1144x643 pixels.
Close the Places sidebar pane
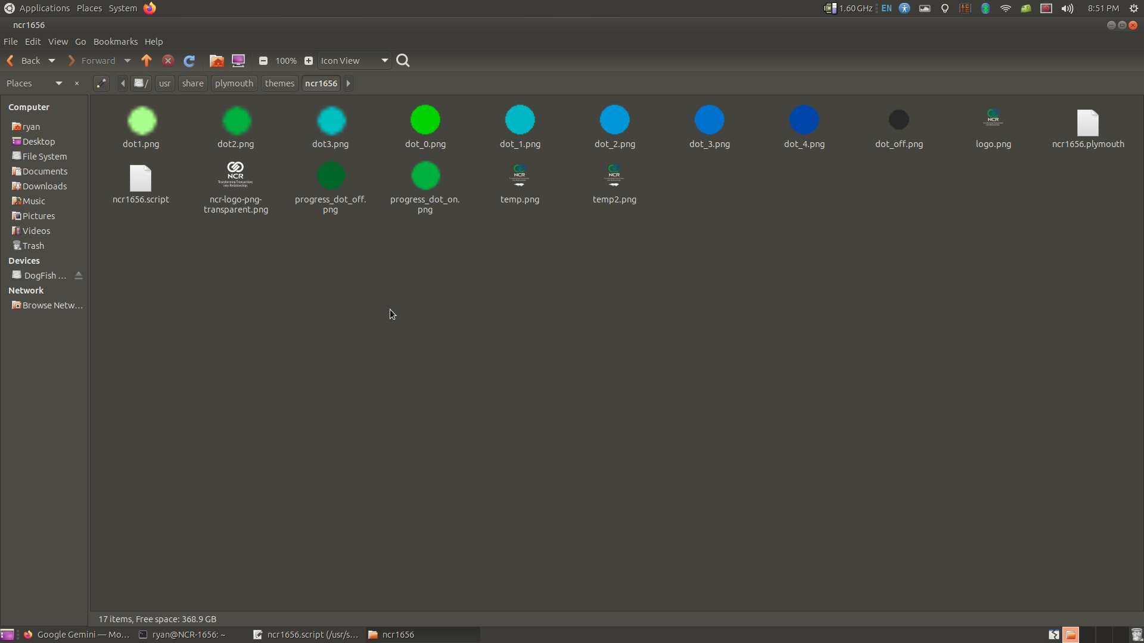pos(77,83)
